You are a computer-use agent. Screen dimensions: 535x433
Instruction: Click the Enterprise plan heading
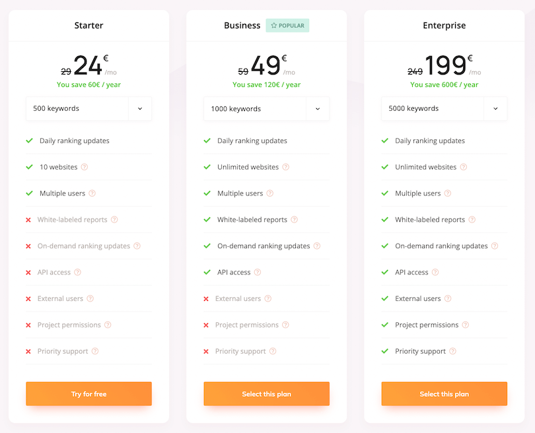tap(445, 26)
